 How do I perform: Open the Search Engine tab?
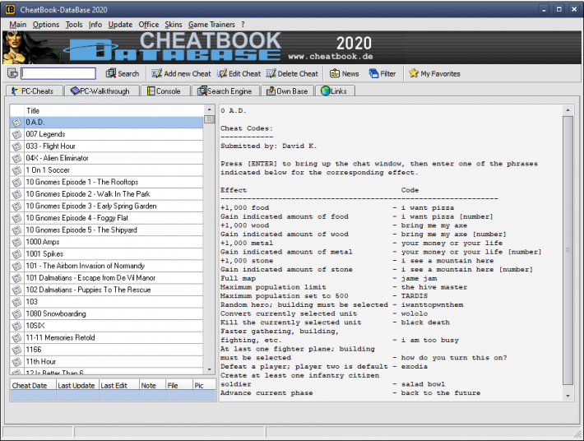pos(225,91)
